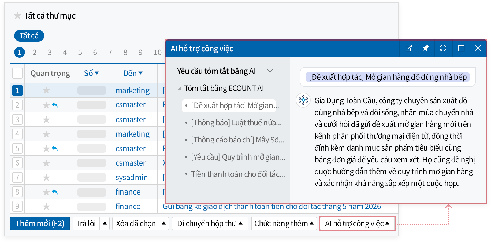The height and width of the screenshot is (242, 491).
Task: Open the Trả lời arrow menu
Action: [105, 223]
